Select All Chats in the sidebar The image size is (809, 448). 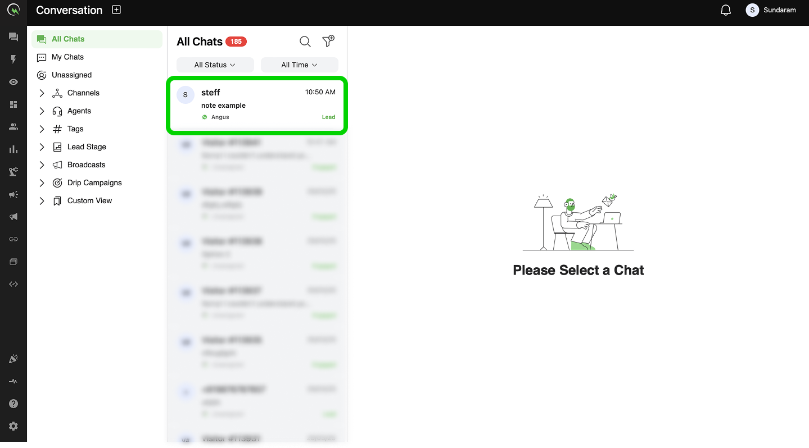[97, 39]
